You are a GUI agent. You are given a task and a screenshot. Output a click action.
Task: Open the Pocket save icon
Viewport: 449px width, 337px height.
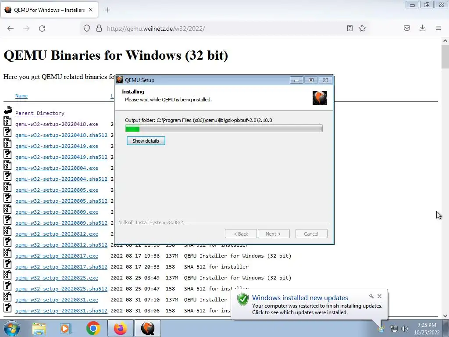pos(406,28)
